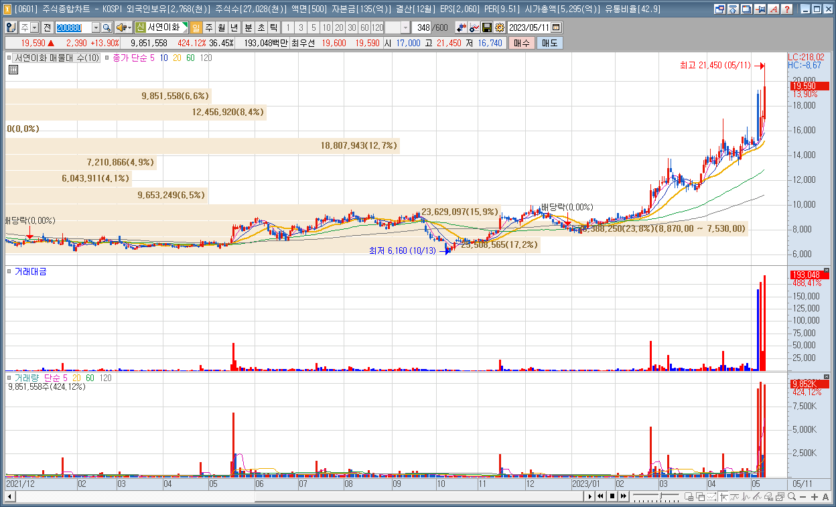The image size is (836, 507).
Task: Click the add-chart-area grid icon at bottom
Action: click(x=689, y=496)
